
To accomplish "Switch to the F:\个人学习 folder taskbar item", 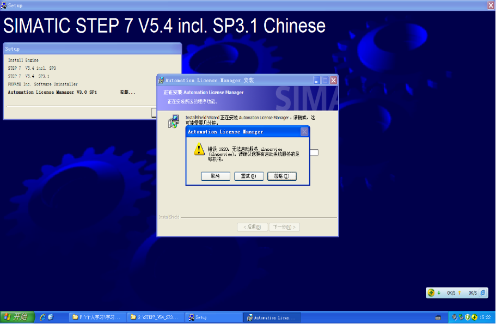I will pyautogui.click(x=98, y=317).
